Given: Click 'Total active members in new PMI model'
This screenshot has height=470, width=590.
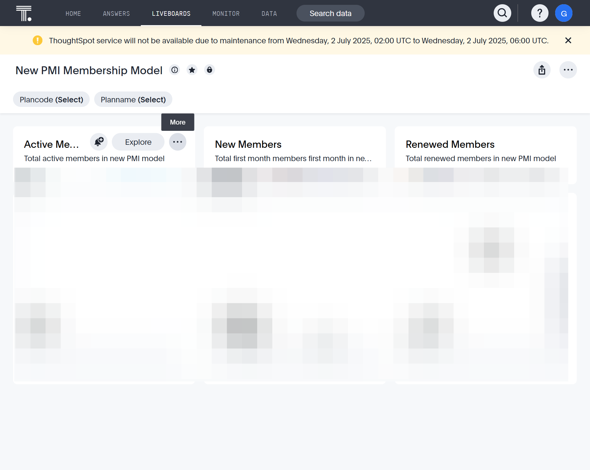Looking at the screenshot, I should (94, 158).
